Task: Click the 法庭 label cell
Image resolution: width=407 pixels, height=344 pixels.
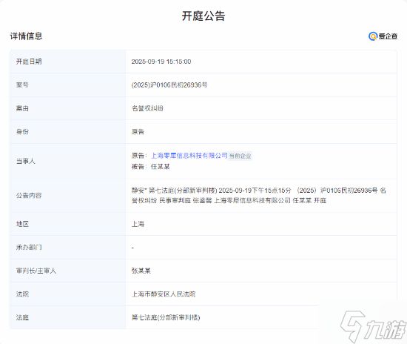Action: [x=68, y=317]
